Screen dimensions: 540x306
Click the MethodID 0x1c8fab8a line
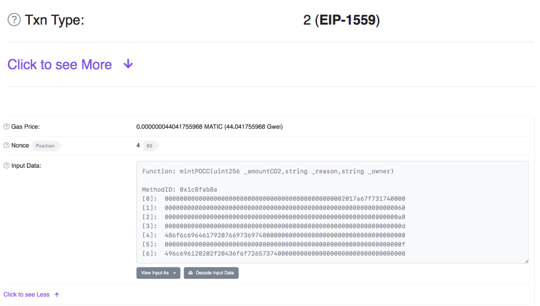pyautogui.click(x=180, y=190)
